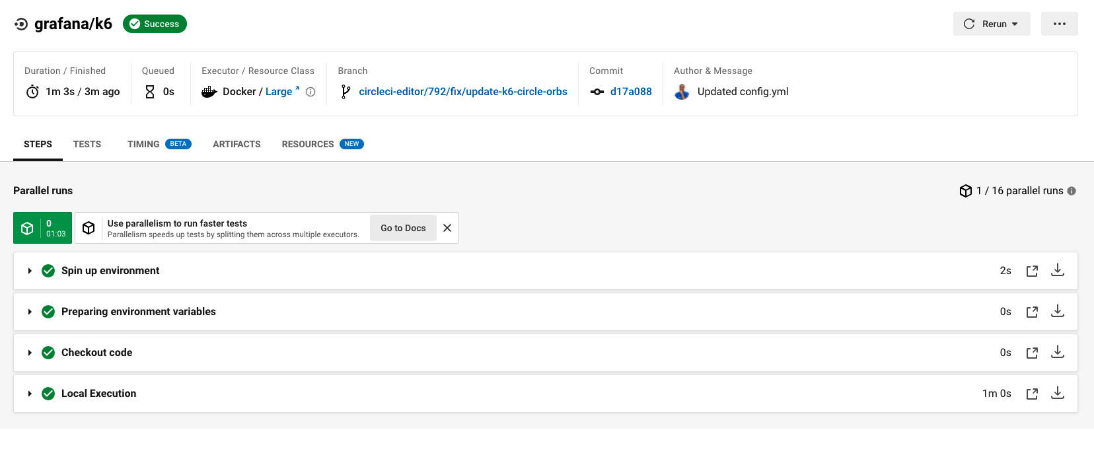Screen dimensions: 1094x467
Task: Click the success checkmark of Local Execution
Action: [48, 394]
